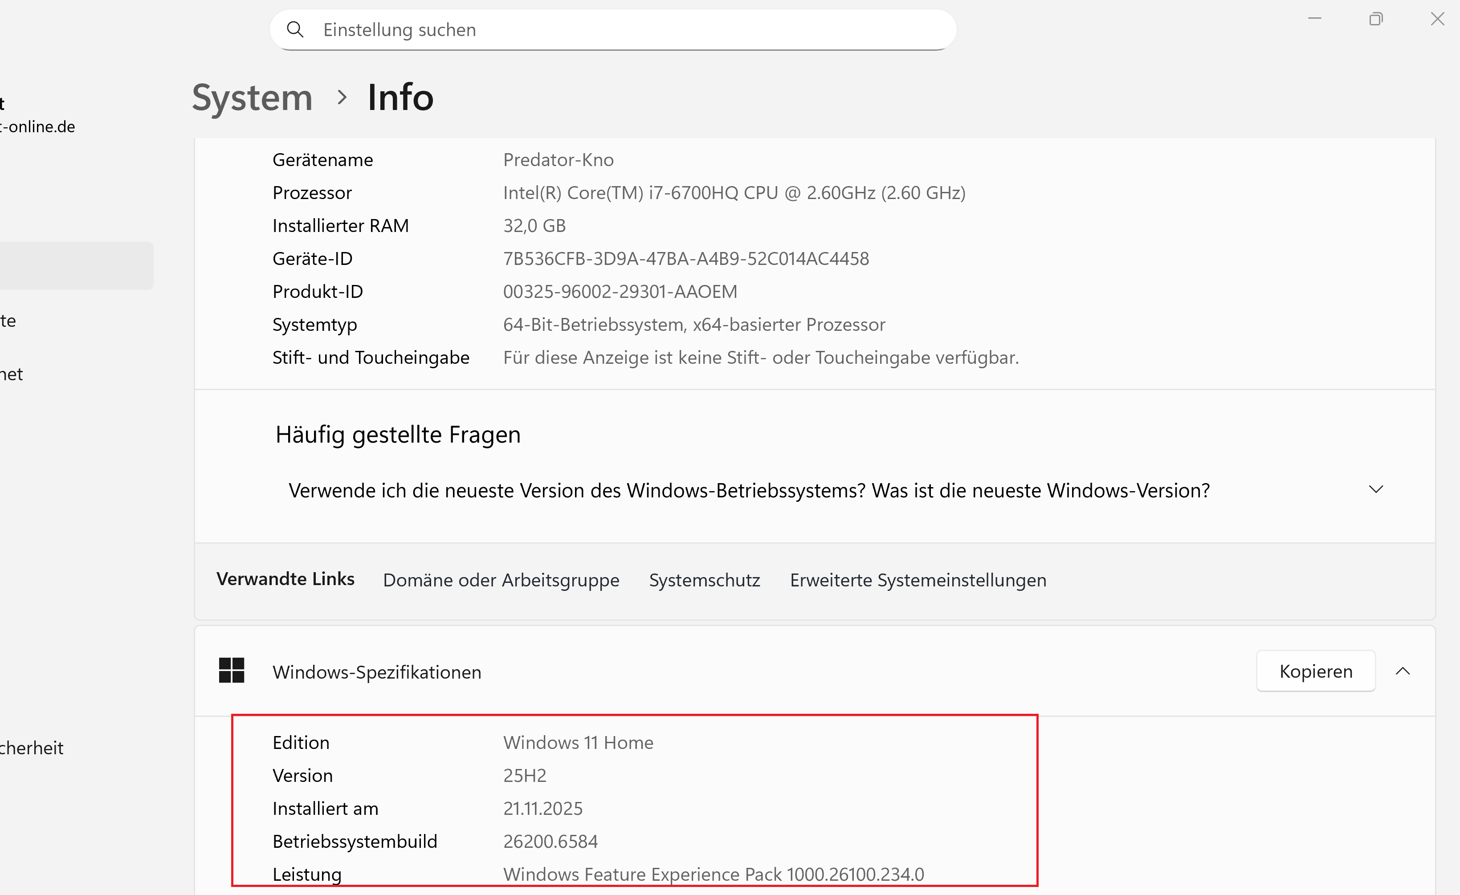Go back to System via breadcrumb
1460x895 pixels.
tap(253, 97)
